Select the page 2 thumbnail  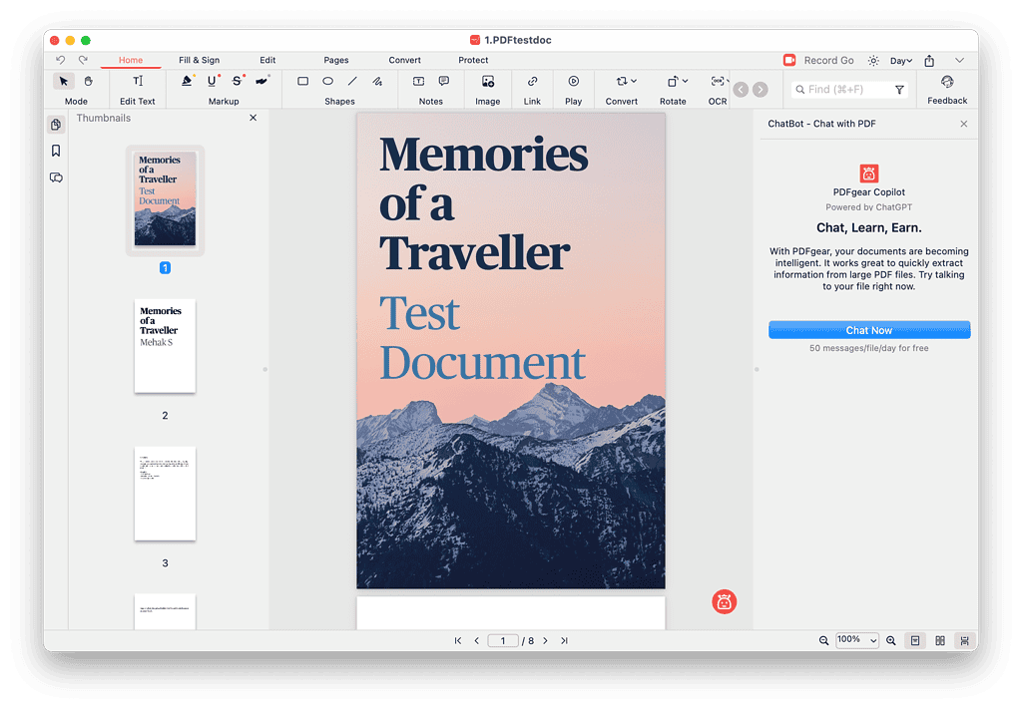[x=165, y=345]
